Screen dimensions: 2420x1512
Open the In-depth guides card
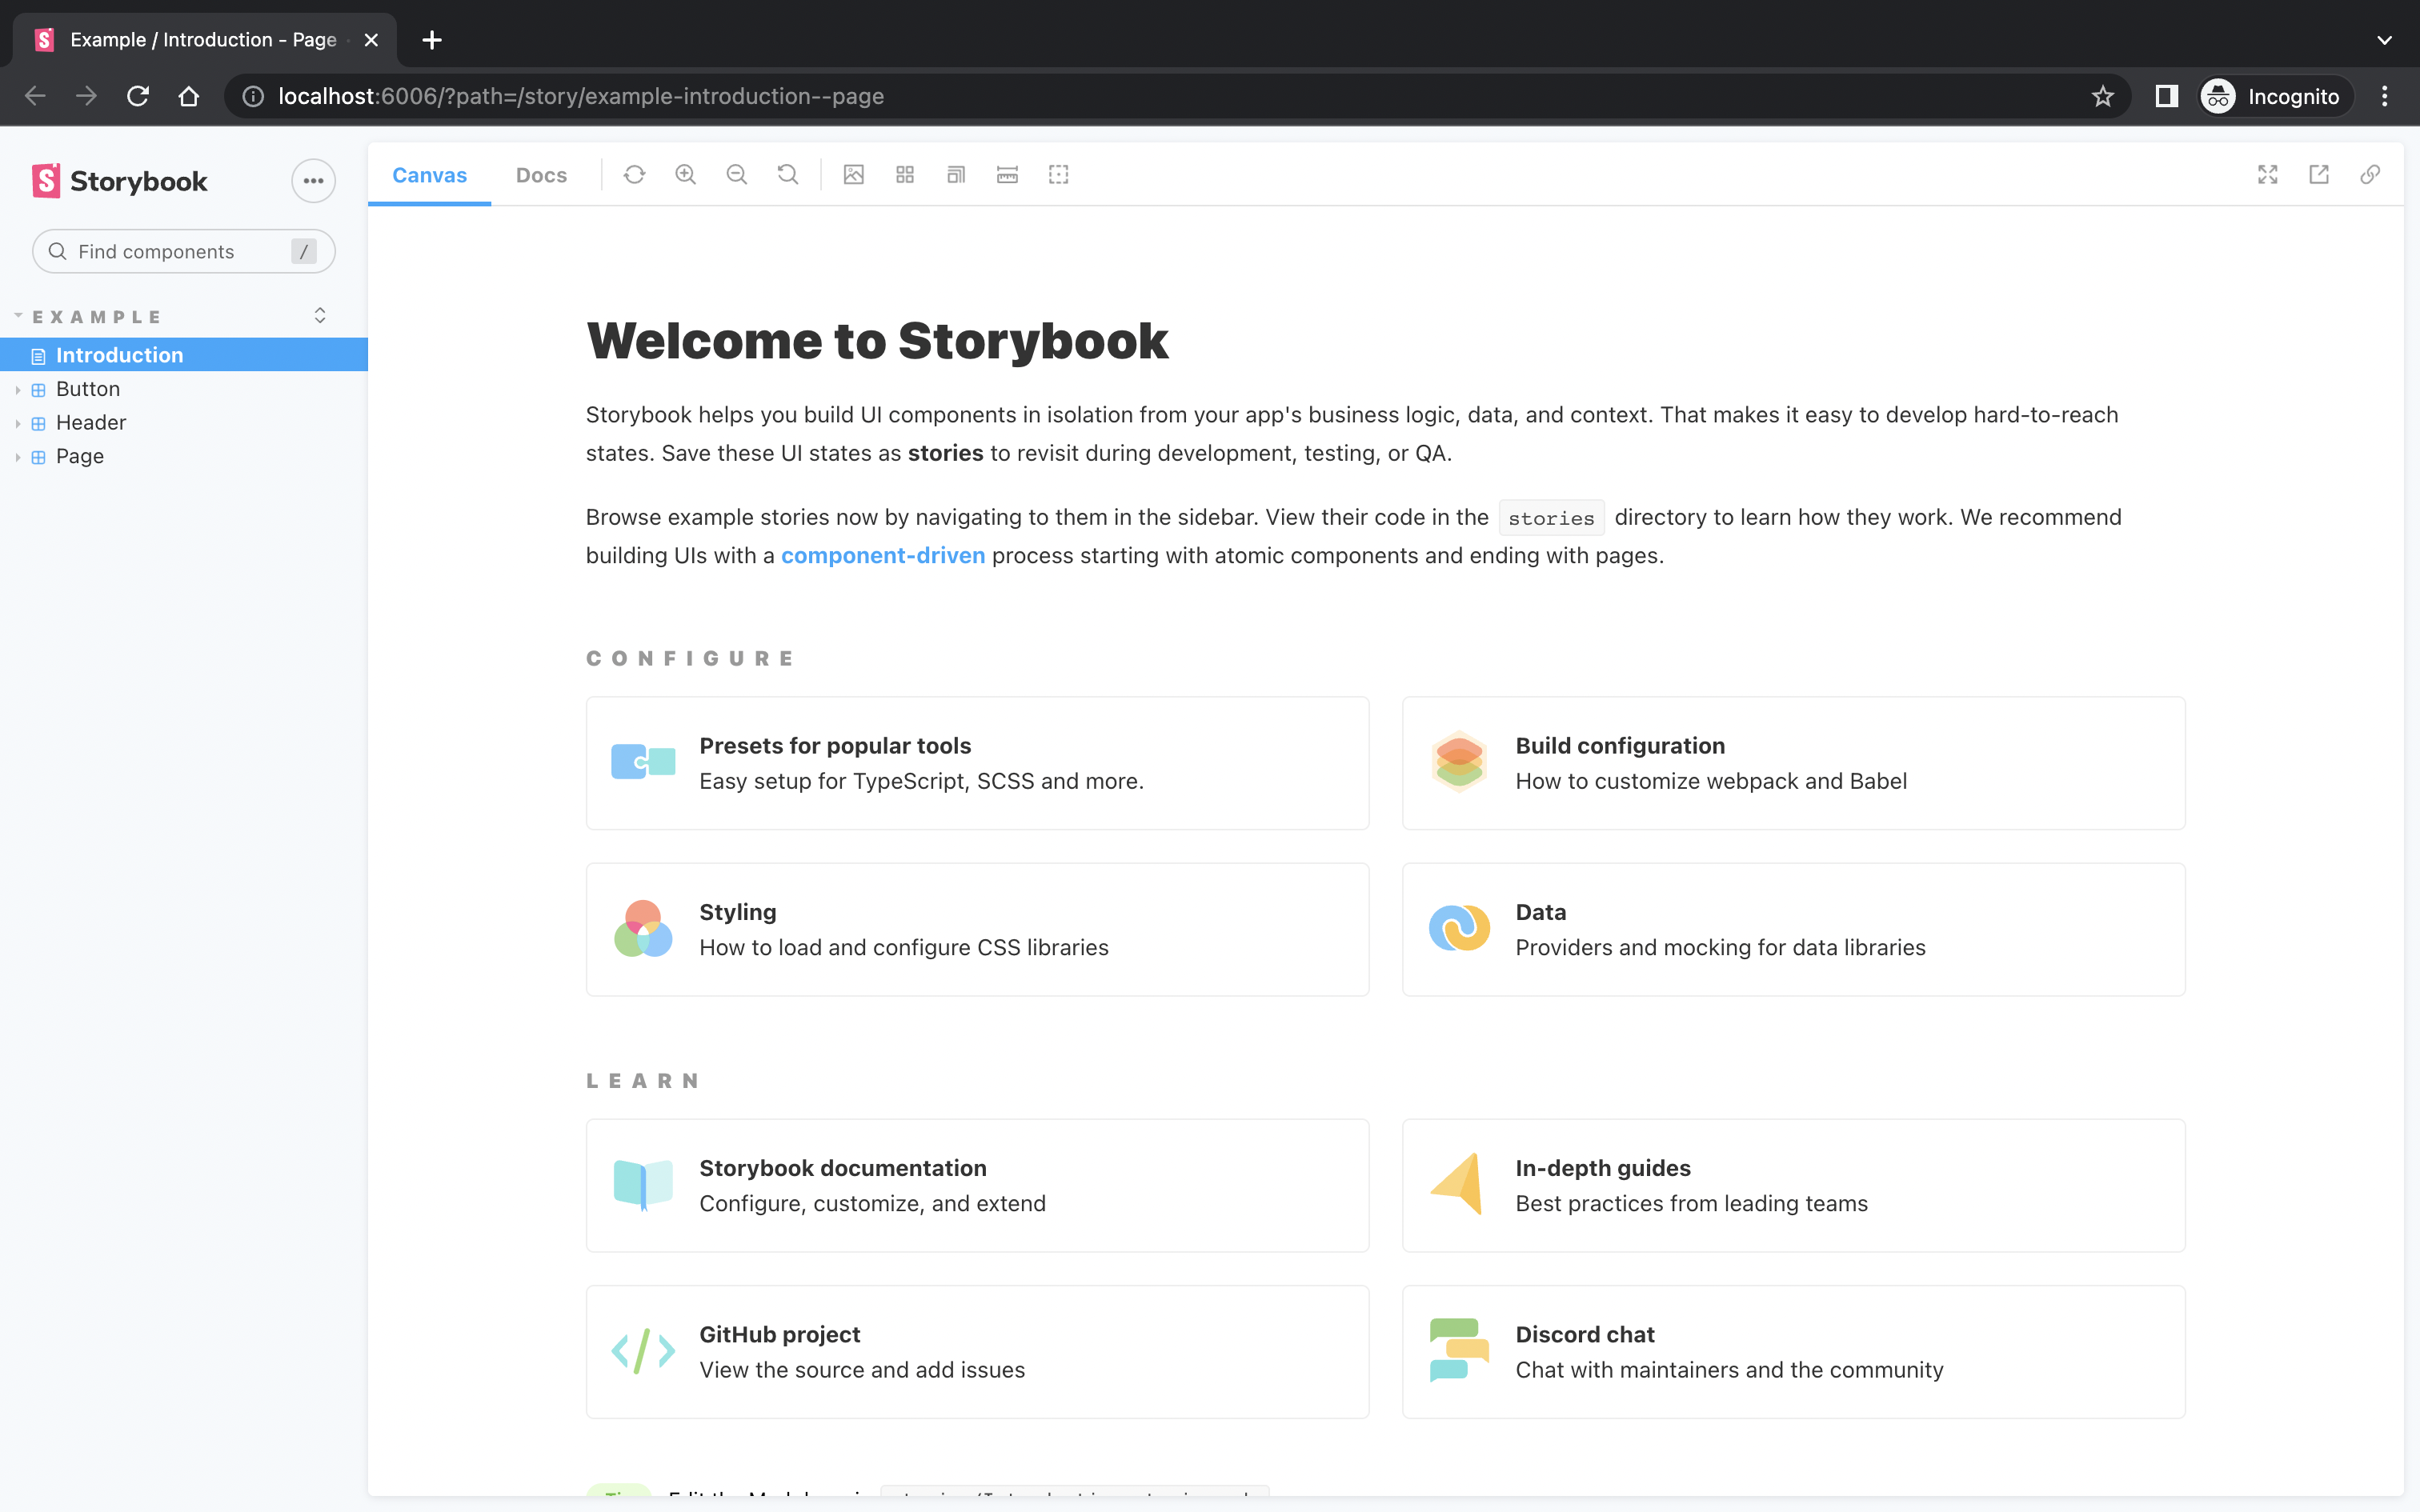(1793, 1185)
